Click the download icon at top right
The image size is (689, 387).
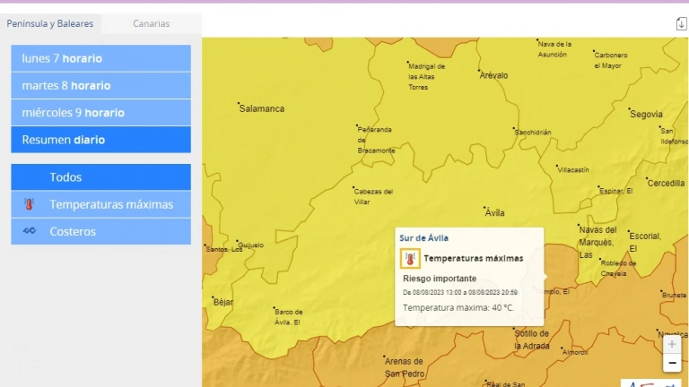point(681,24)
